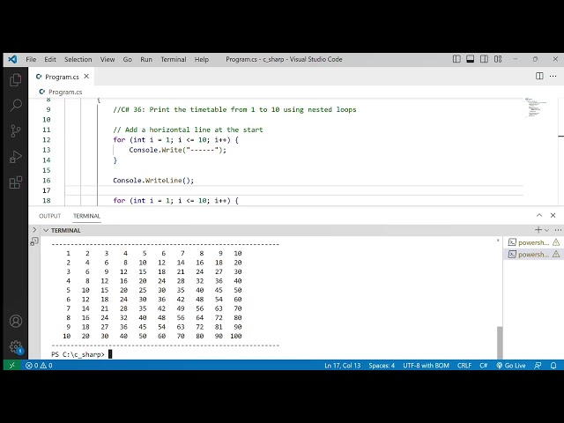The image size is (564, 423).
Task: Open Run and Debug view
Action: [x=16, y=157]
